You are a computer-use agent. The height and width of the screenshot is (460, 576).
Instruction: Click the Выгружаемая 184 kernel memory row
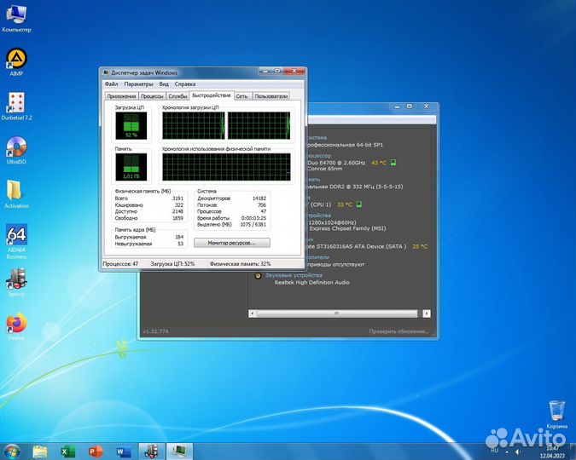click(x=148, y=237)
